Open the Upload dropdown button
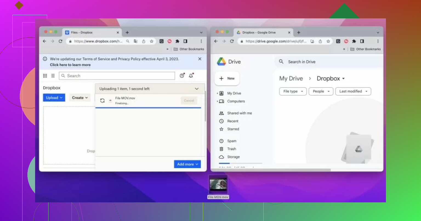Viewport: 421px width, 221px height. 54,98
